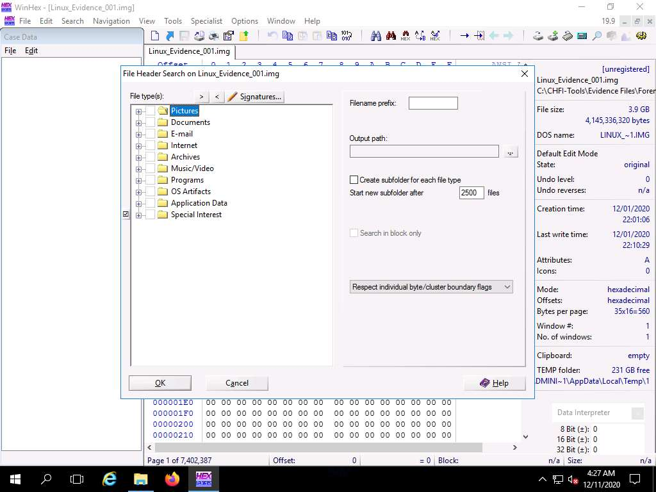Open the Properties toolbar icon
The height and width of the screenshot is (492, 656).
[x=229, y=36]
